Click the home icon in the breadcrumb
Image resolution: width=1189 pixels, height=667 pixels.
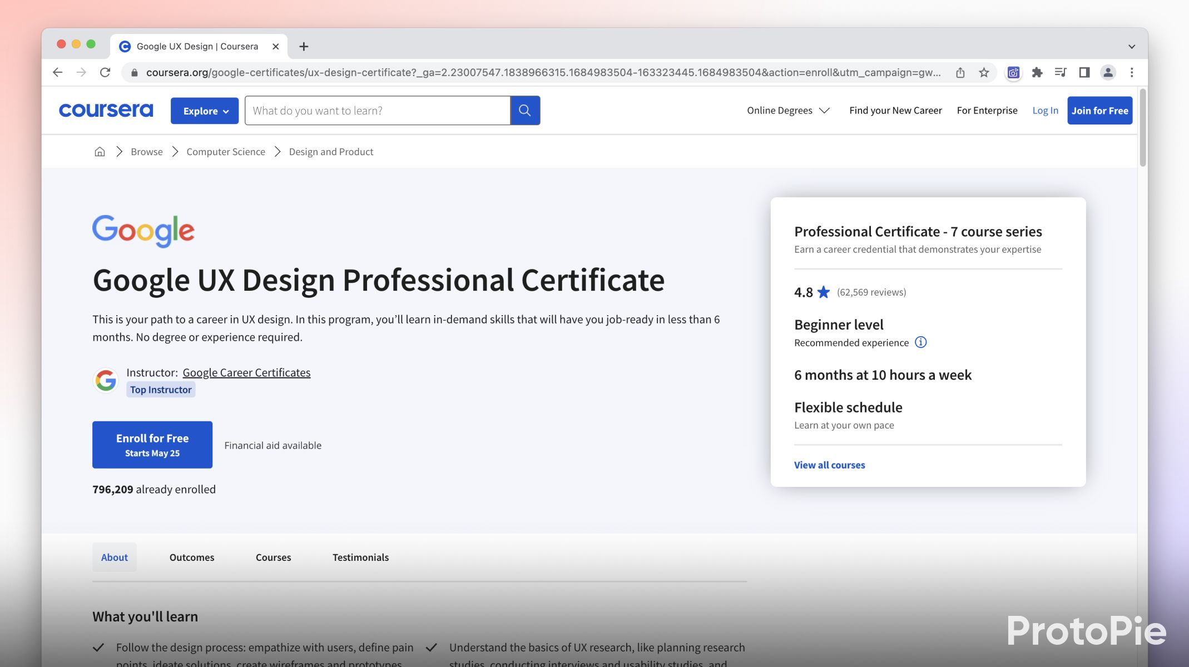[100, 151]
